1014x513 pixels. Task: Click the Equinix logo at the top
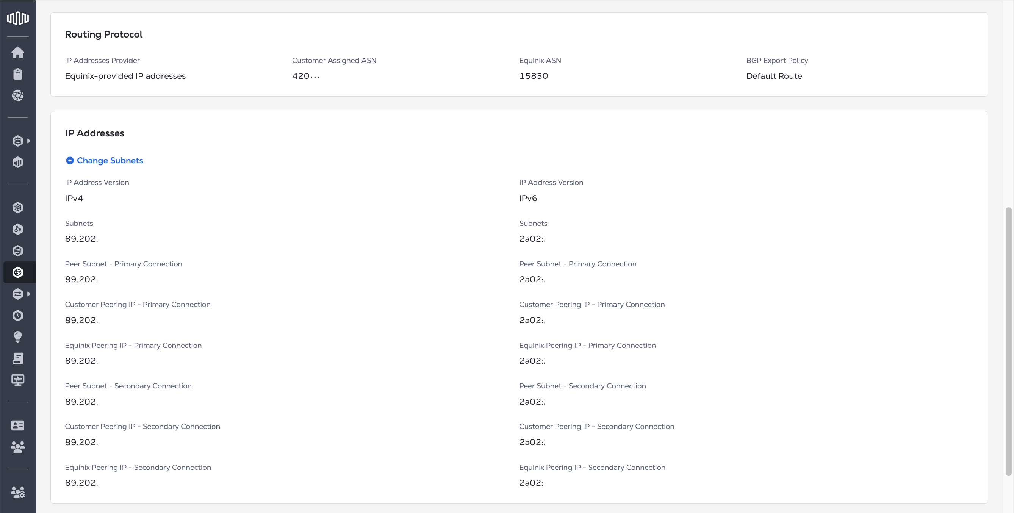(18, 18)
